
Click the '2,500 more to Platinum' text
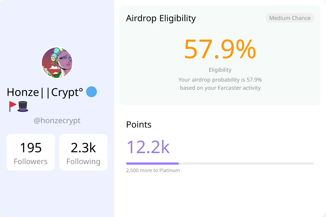point(153,171)
